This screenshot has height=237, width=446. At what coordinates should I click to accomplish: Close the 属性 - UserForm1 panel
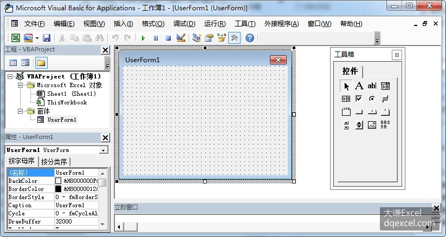click(105, 137)
